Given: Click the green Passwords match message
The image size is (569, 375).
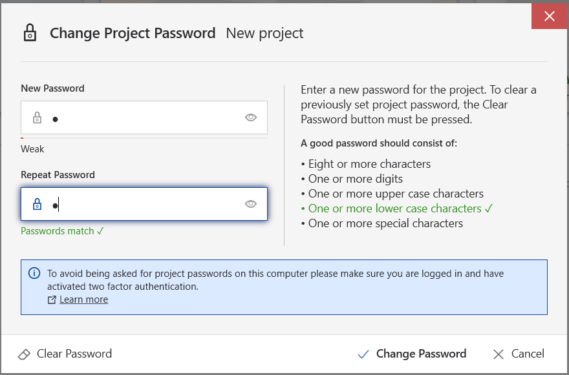Looking at the screenshot, I should [63, 231].
